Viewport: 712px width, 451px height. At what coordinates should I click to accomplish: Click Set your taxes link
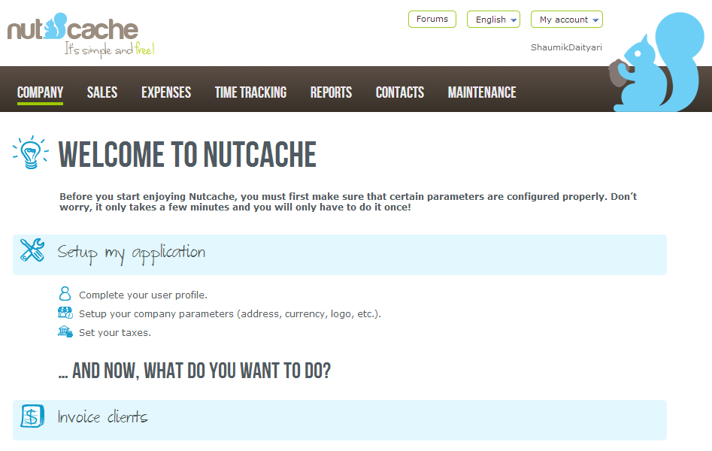coord(115,333)
